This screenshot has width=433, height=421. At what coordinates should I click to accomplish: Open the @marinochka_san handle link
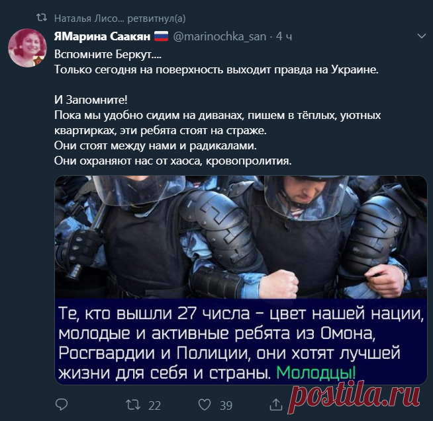click(x=220, y=36)
